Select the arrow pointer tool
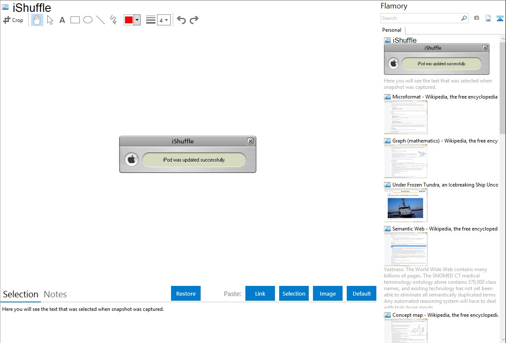The width and height of the screenshot is (506, 343). (x=50, y=20)
